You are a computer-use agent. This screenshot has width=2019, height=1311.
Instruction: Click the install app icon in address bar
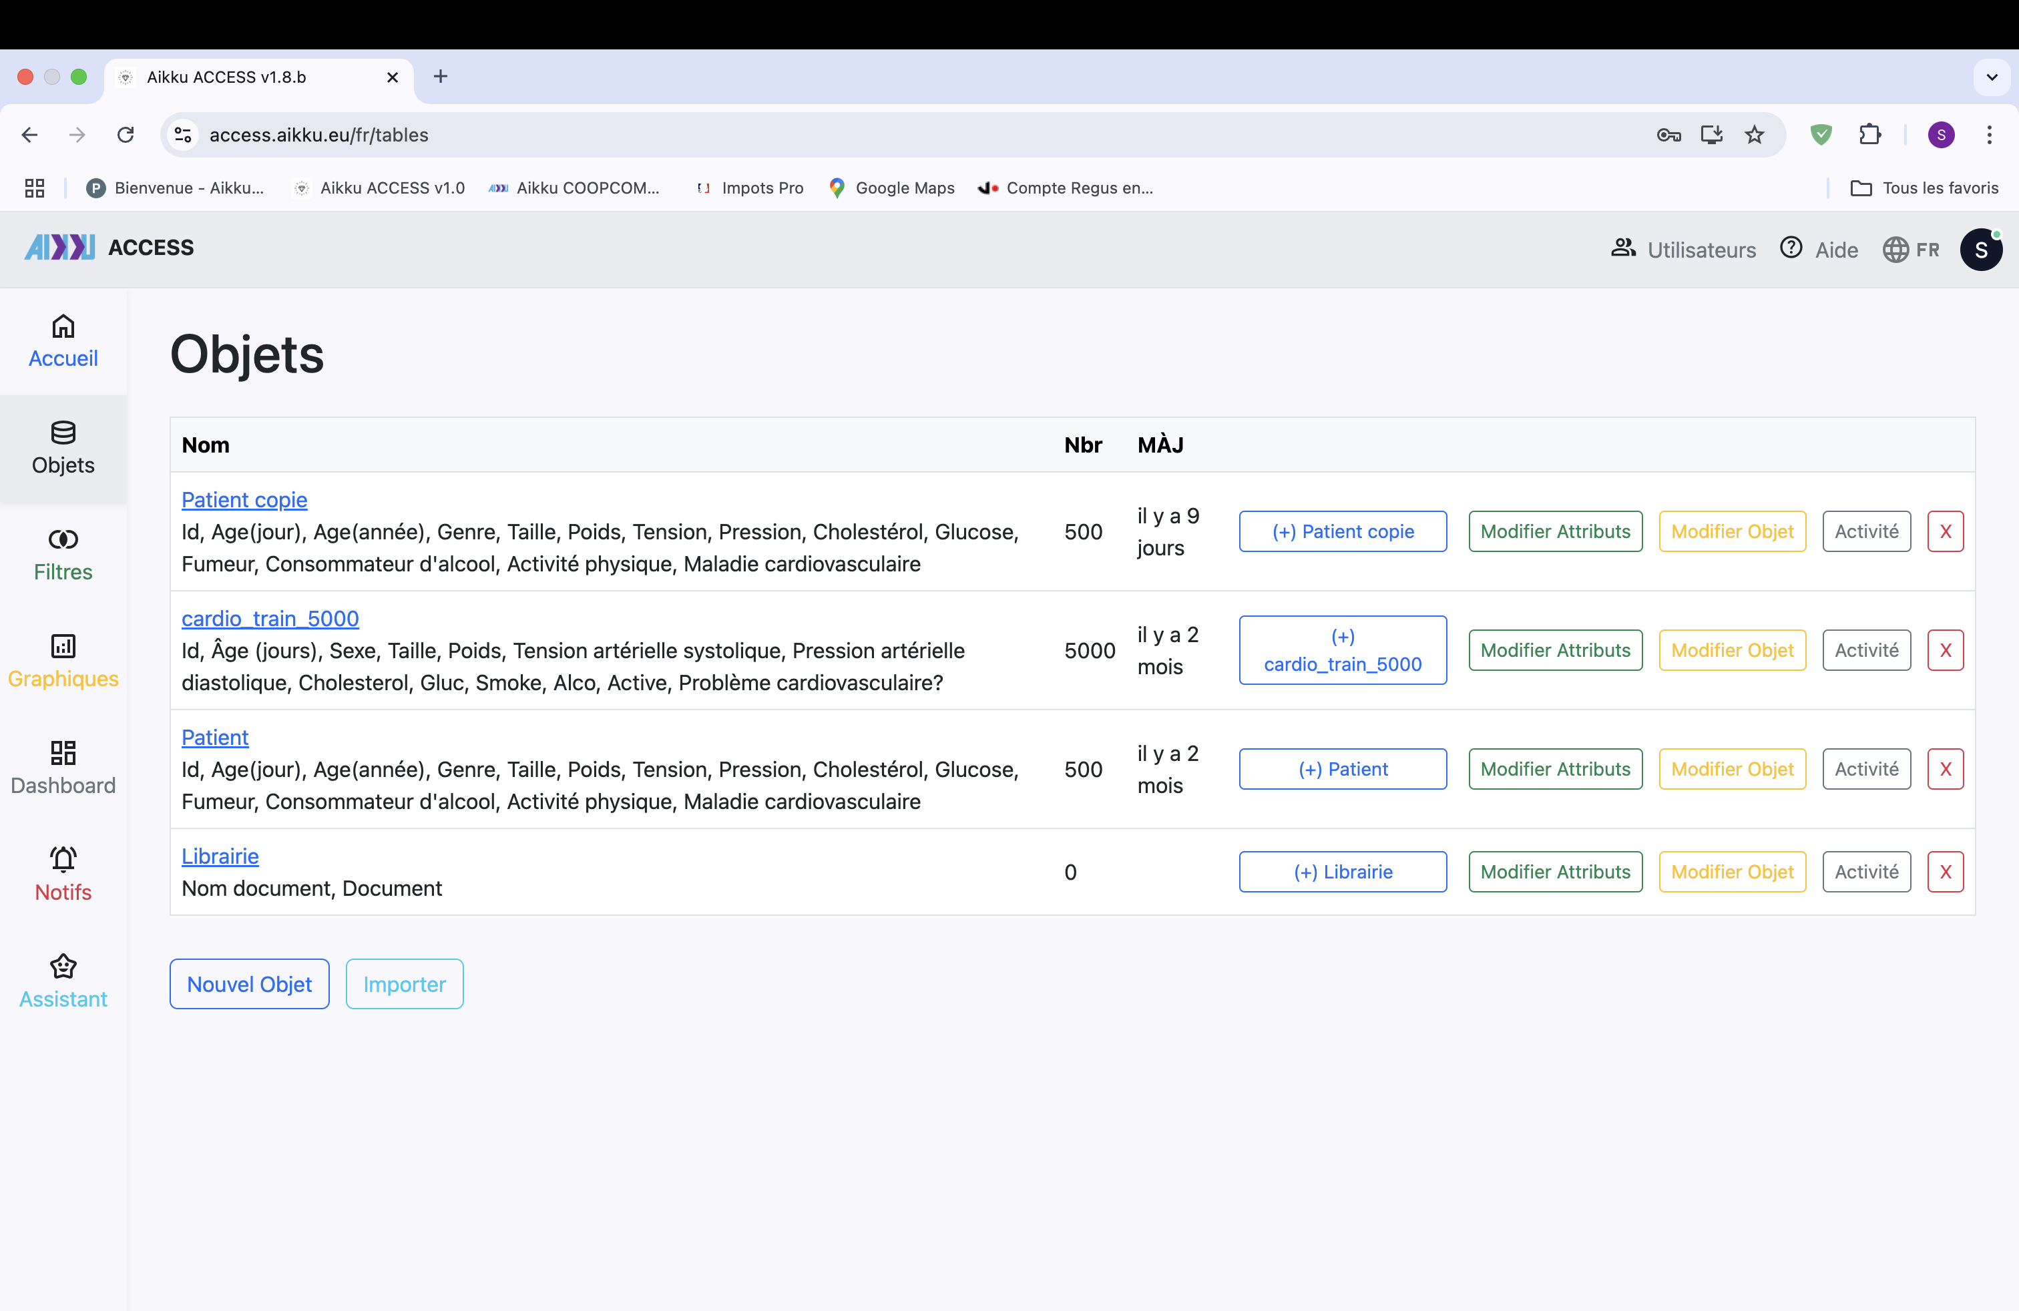(x=1711, y=135)
